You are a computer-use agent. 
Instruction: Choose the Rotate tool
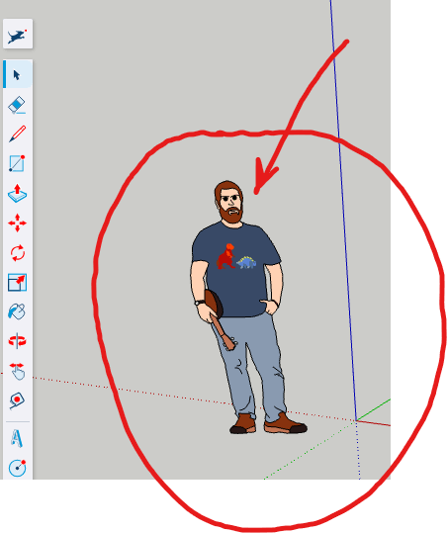[18, 252]
